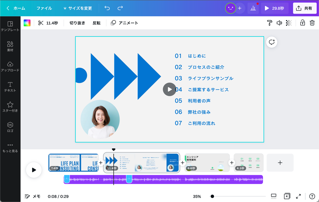Select the 4.3秒 timeline clip
This screenshot has height=202, width=319.
click(248, 163)
